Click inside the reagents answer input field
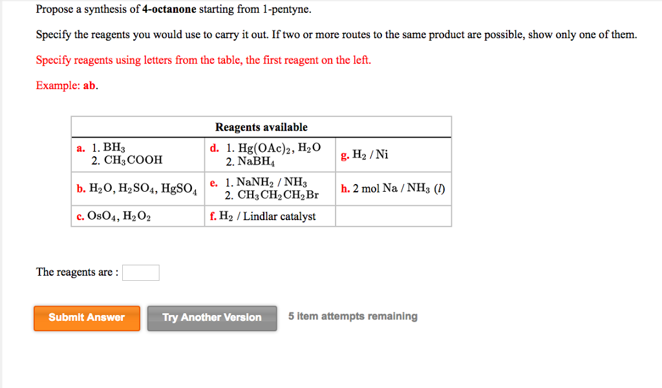This screenshot has width=662, height=388. click(140, 272)
